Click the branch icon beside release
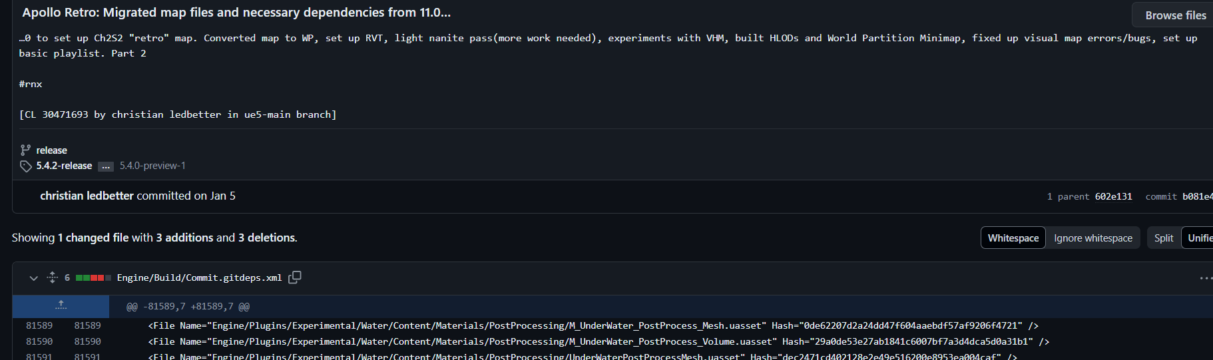Screen dimensions: 1213x360 [25, 150]
